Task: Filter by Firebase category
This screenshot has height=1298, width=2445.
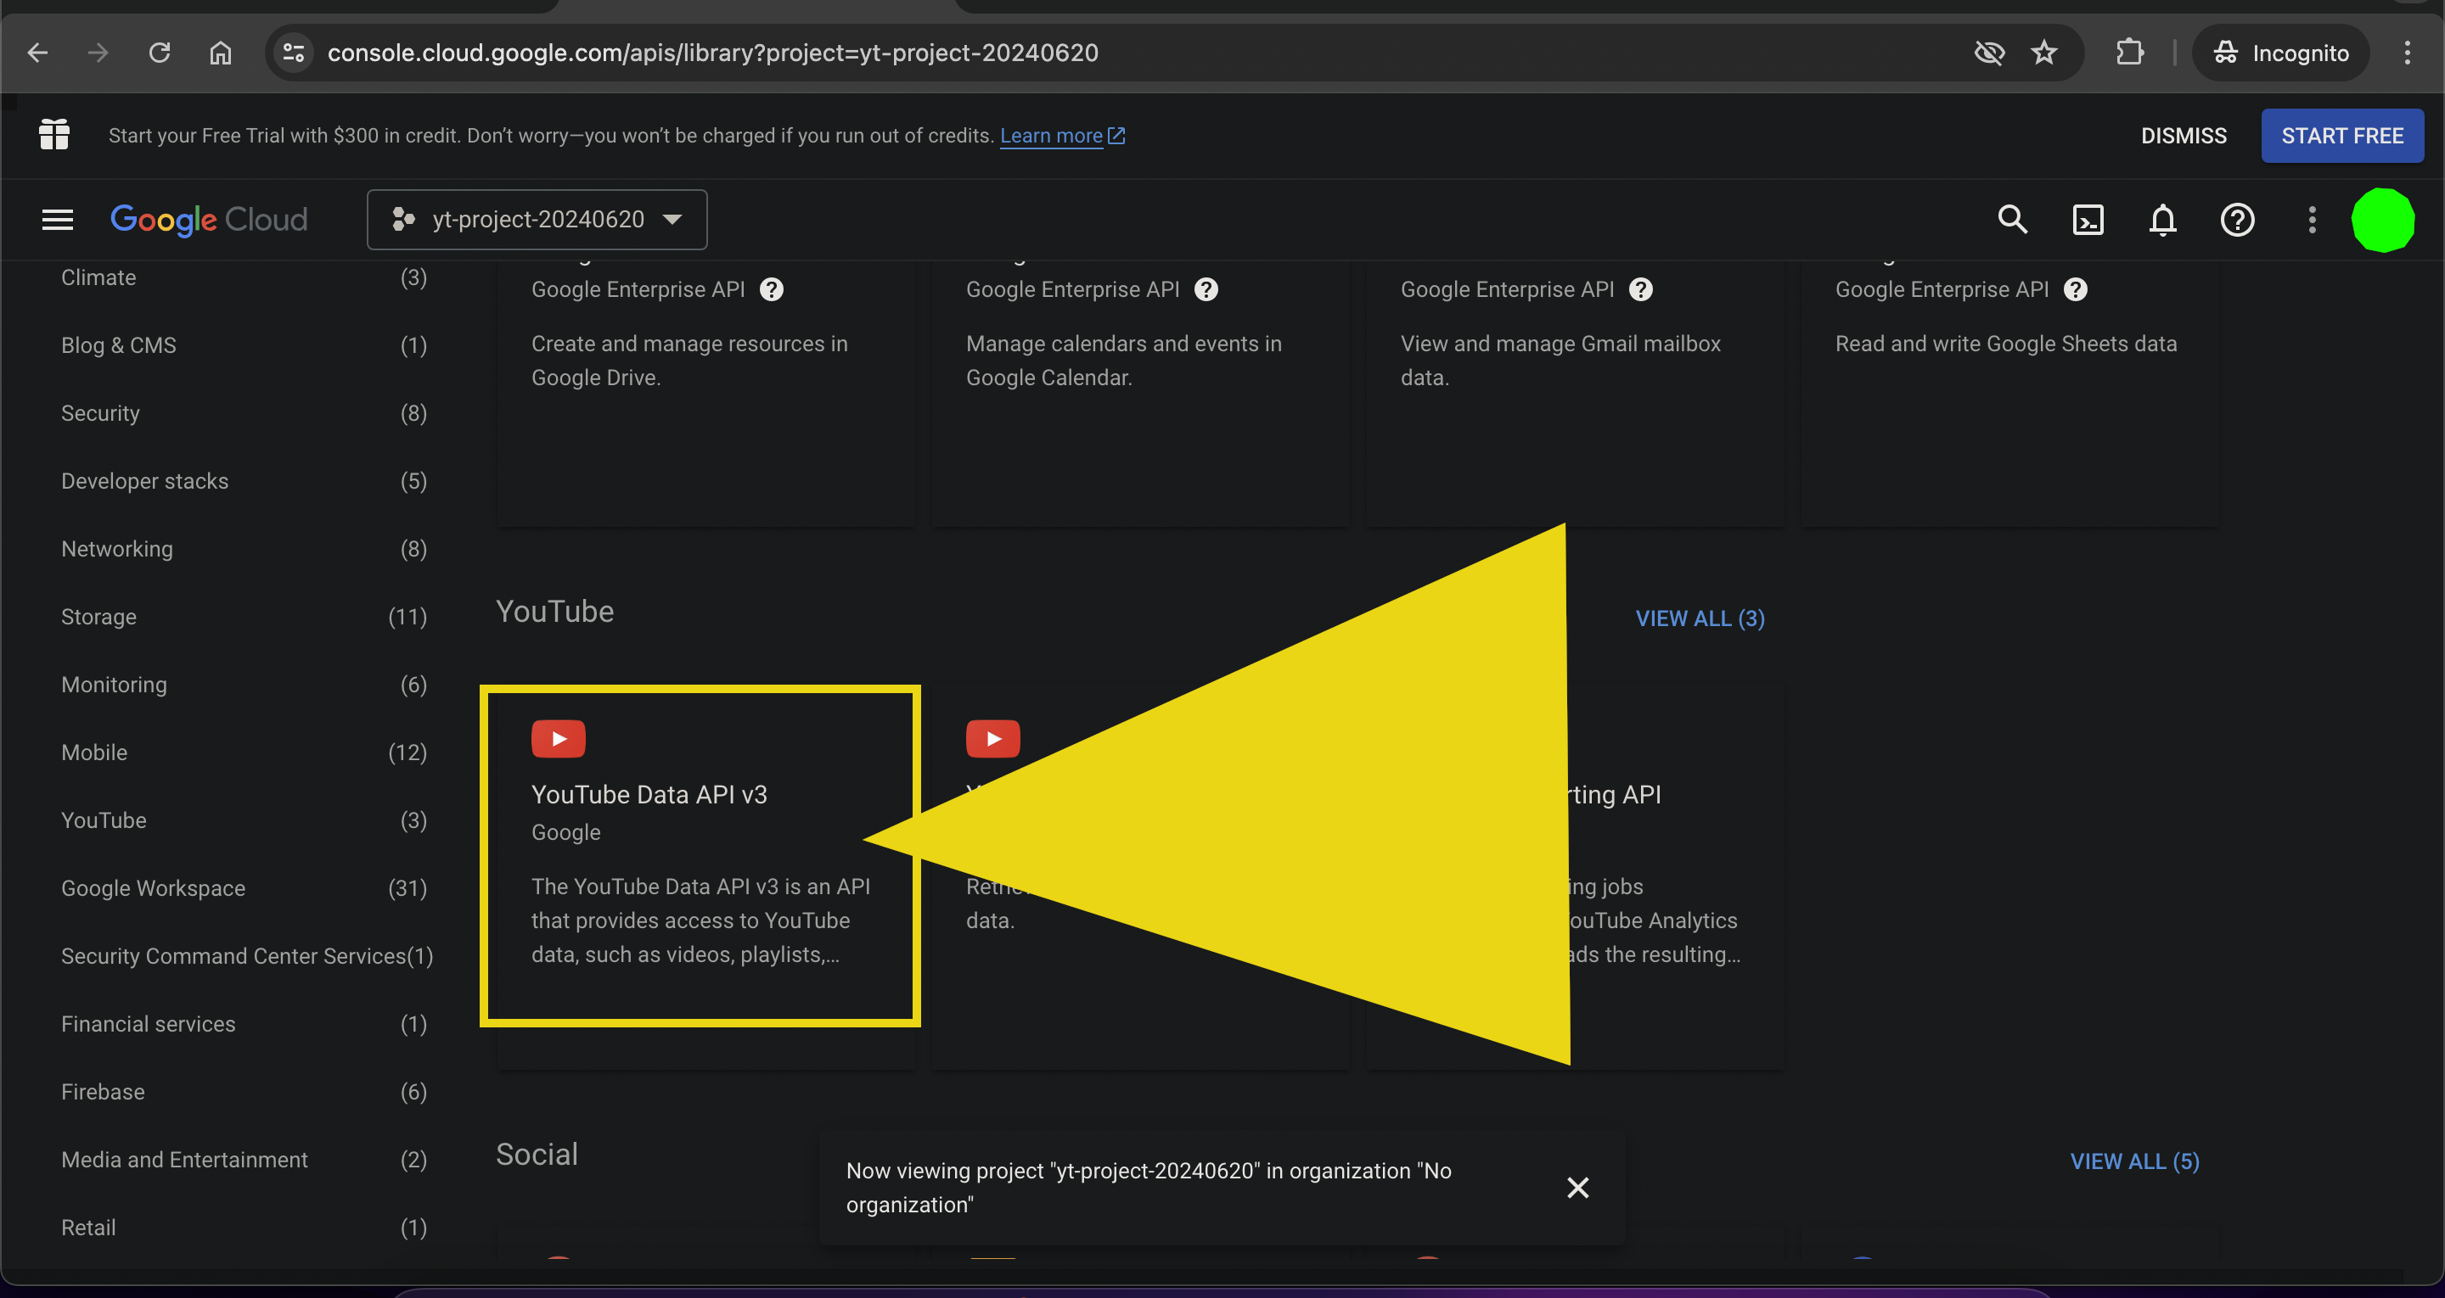Action: point(244,1092)
